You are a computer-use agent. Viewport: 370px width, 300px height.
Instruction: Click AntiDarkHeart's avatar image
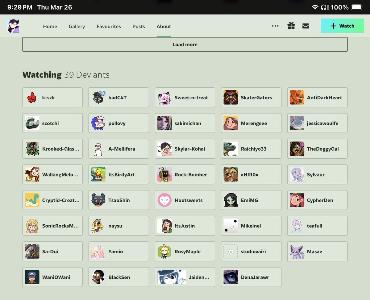(x=297, y=98)
